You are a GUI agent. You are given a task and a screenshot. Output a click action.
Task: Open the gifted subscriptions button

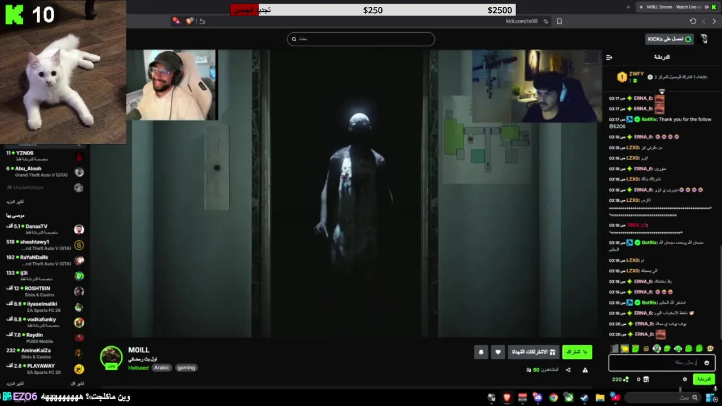click(534, 352)
